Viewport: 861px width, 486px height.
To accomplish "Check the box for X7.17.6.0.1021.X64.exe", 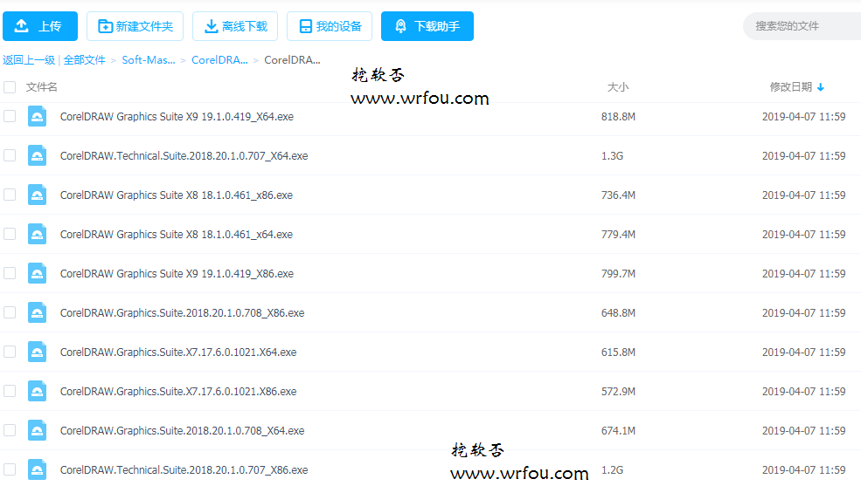I will [x=10, y=352].
